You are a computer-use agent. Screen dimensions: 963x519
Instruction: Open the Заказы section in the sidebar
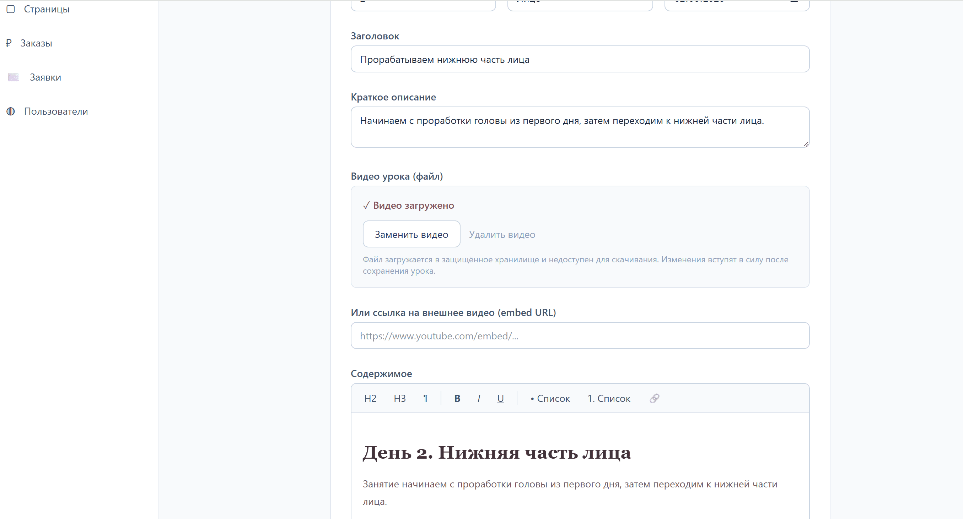pos(29,43)
